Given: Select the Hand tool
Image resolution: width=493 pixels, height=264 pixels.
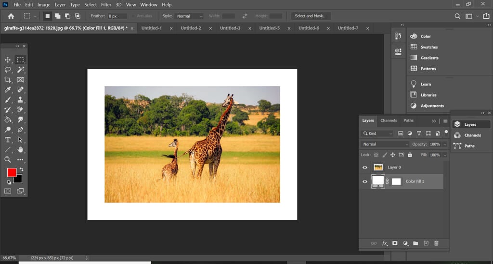Looking at the screenshot, I should click(20, 150).
